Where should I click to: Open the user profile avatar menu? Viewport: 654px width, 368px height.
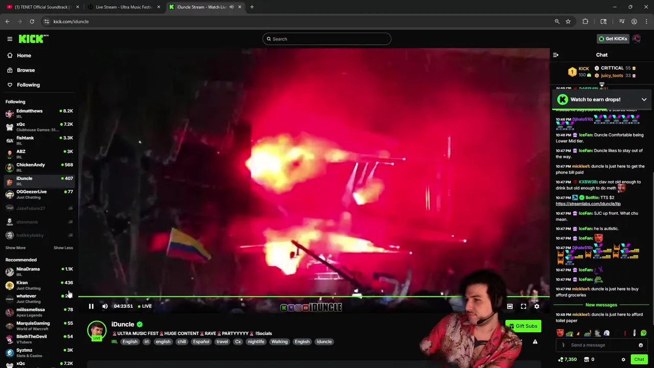637,39
